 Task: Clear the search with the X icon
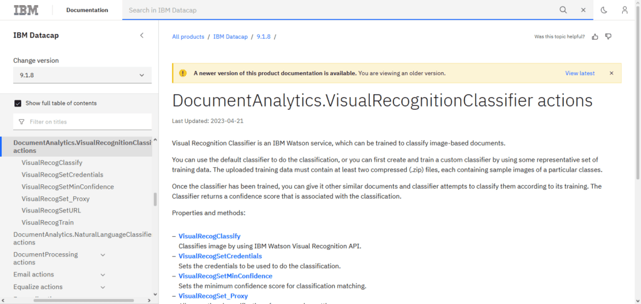point(583,10)
